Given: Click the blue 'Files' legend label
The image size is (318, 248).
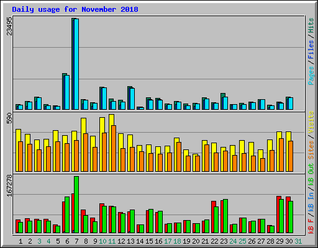Looking at the screenshot, I should coord(311,50).
